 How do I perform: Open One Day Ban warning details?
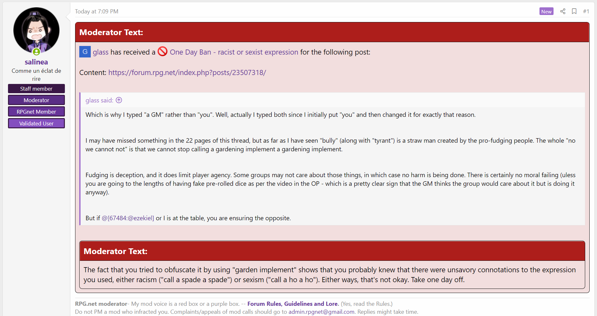pos(234,52)
